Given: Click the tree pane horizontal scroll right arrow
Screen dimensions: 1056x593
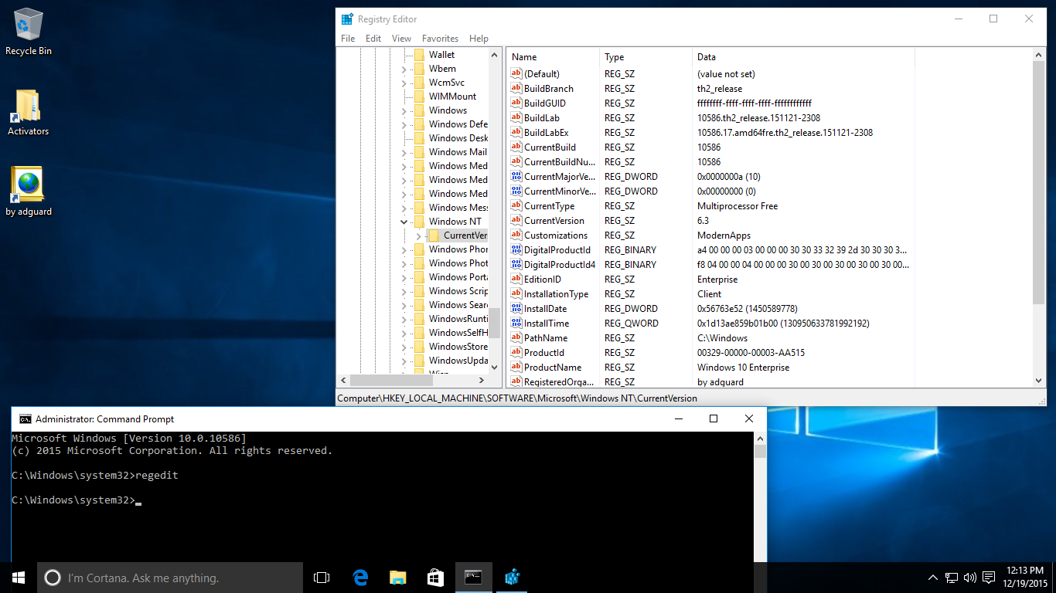Looking at the screenshot, I should (x=482, y=381).
